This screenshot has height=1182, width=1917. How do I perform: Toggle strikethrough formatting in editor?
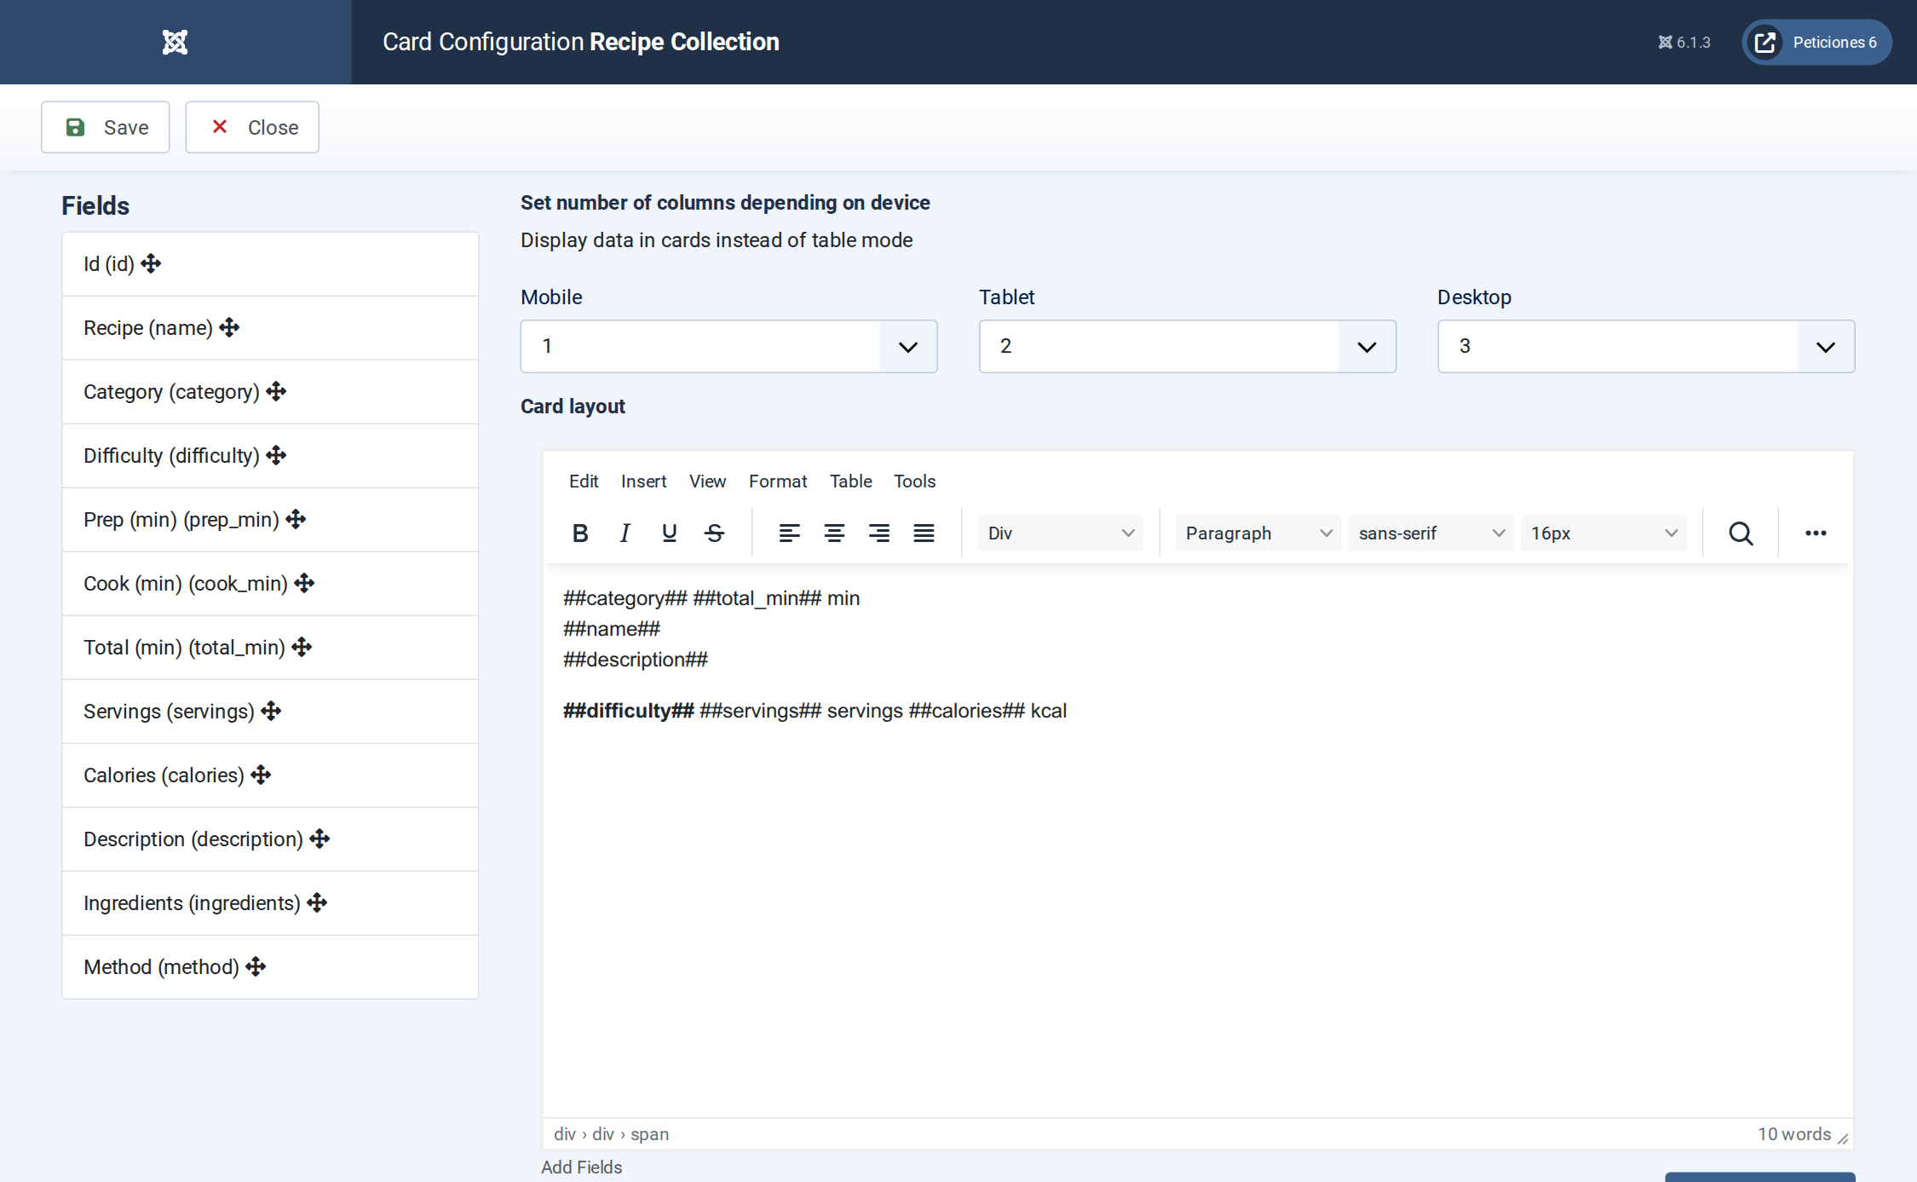click(x=715, y=533)
